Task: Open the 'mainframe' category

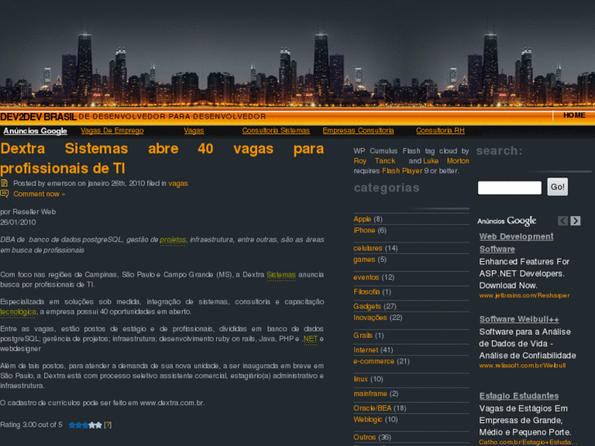Action: click(x=371, y=394)
